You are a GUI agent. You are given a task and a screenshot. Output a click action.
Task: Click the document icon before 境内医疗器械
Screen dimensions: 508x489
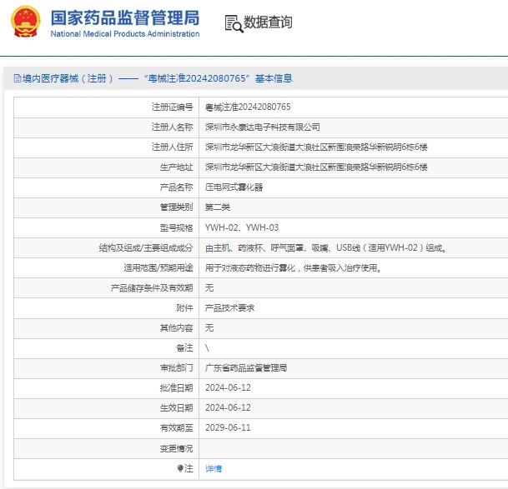18,78
